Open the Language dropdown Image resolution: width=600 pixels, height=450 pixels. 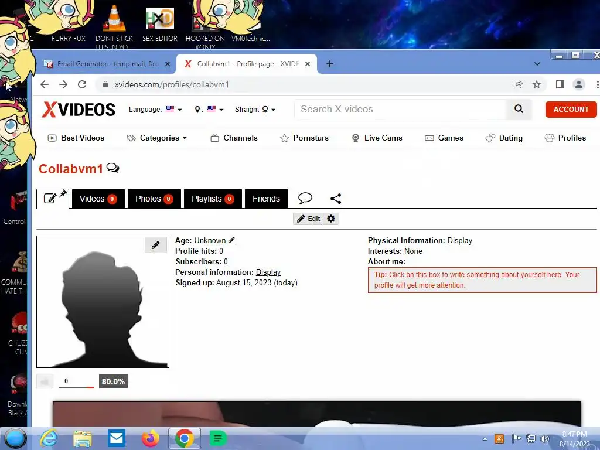[155, 110]
